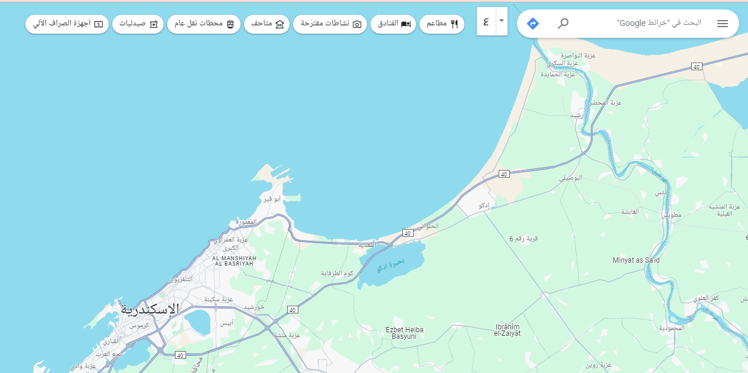Click the الحلواني map label
This screenshot has height=373, width=748.
428,226
